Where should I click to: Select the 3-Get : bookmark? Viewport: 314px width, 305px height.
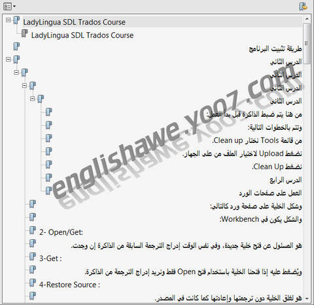tap(50, 258)
